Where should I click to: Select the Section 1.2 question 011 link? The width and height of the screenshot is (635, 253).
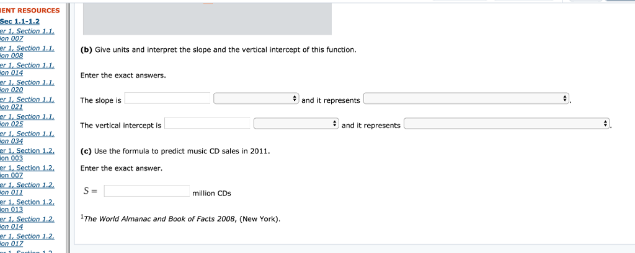27,189
